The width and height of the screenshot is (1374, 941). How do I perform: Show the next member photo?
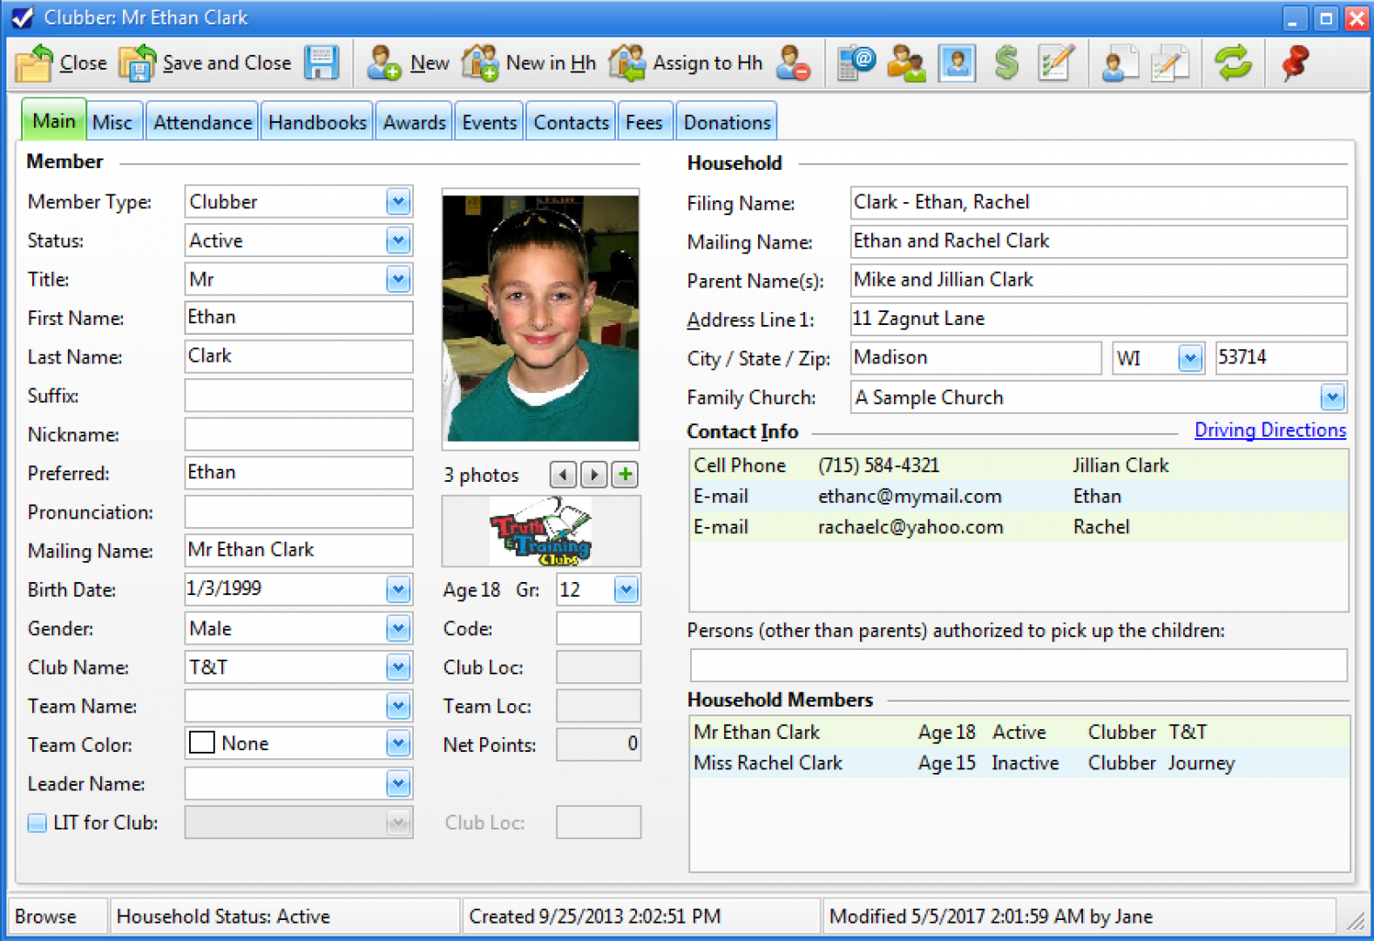tap(594, 475)
